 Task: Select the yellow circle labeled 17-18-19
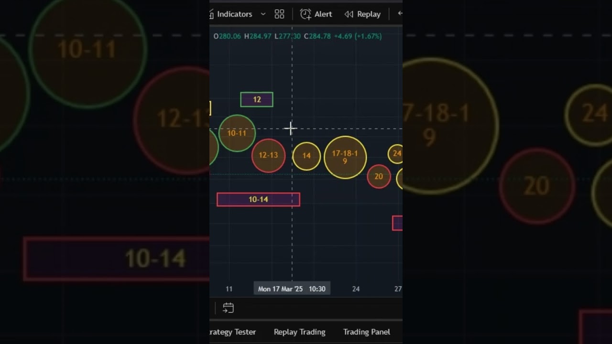pos(345,157)
